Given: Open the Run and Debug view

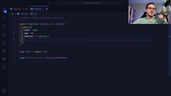Looking at the screenshot, I should click(4, 35).
